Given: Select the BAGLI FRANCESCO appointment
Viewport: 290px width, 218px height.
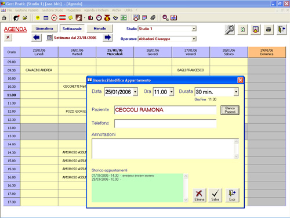Looking at the screenshot, I should 191,70.
